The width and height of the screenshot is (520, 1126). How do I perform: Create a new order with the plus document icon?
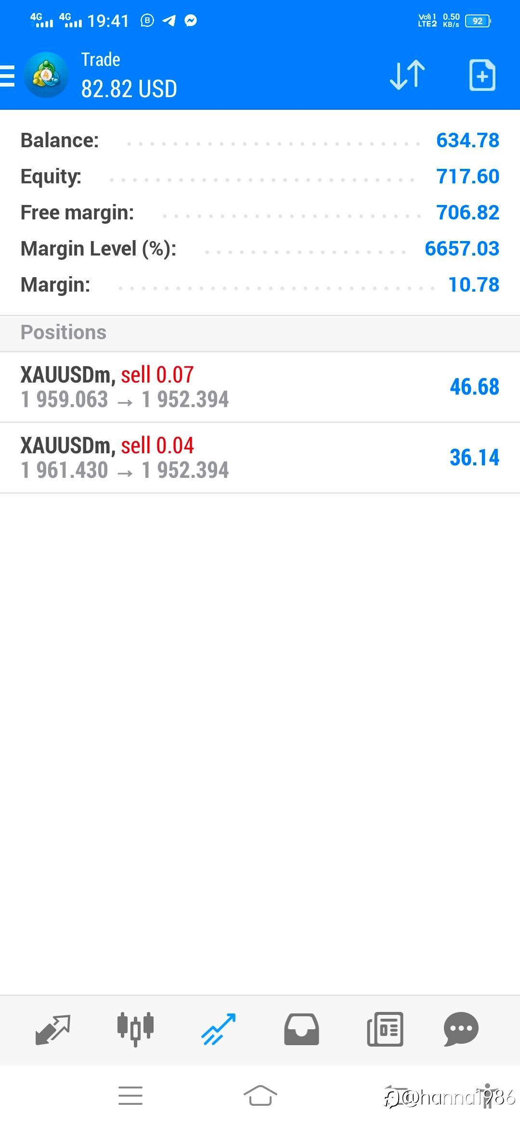point(482,75)
